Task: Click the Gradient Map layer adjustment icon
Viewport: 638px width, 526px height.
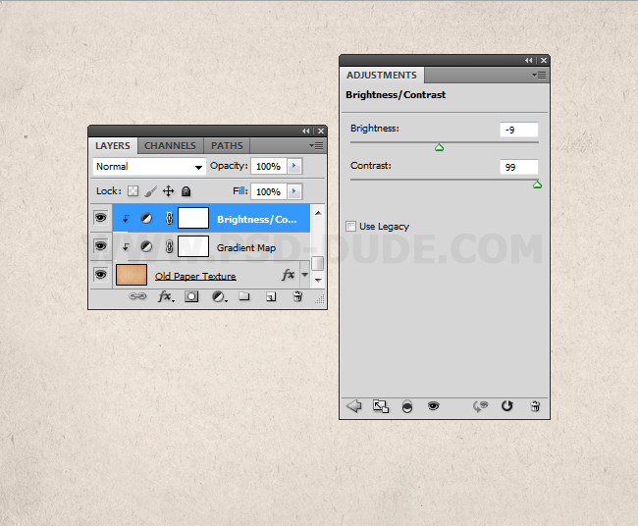Action: tap(146, 246)
